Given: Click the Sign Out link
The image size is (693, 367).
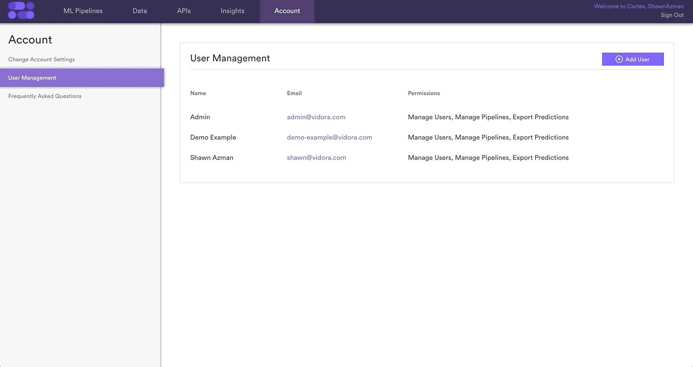Looking at the screenshot, I should coord(672,15).
